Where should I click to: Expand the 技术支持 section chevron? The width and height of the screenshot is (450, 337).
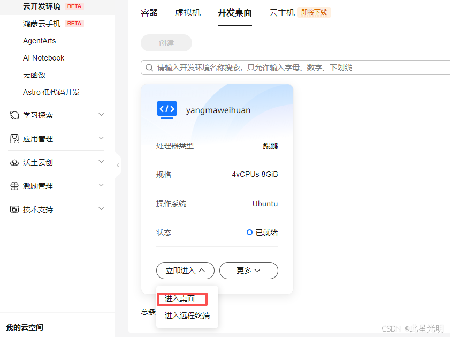(101, 209)
